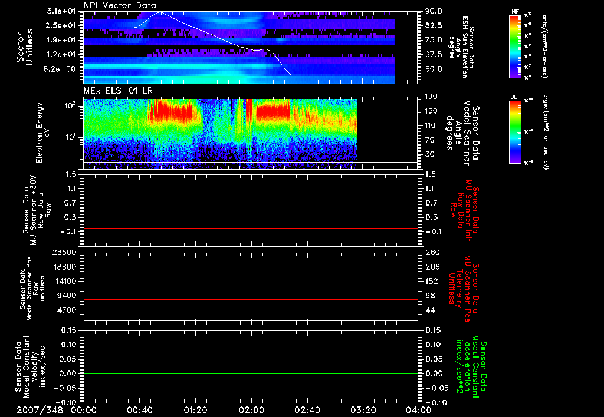Click the 01:20 time tick label
The height and width of the screenshot is (417, 604).
point(195,411)
